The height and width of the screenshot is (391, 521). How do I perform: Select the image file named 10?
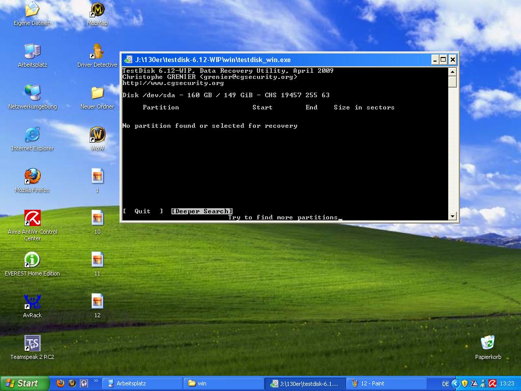[97, 222]
